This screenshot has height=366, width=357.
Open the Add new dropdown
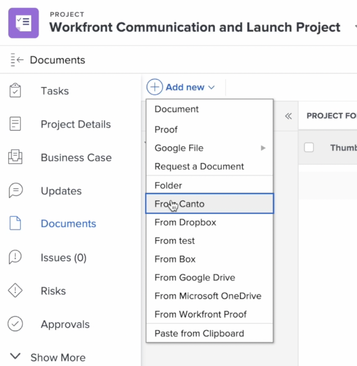183,87
